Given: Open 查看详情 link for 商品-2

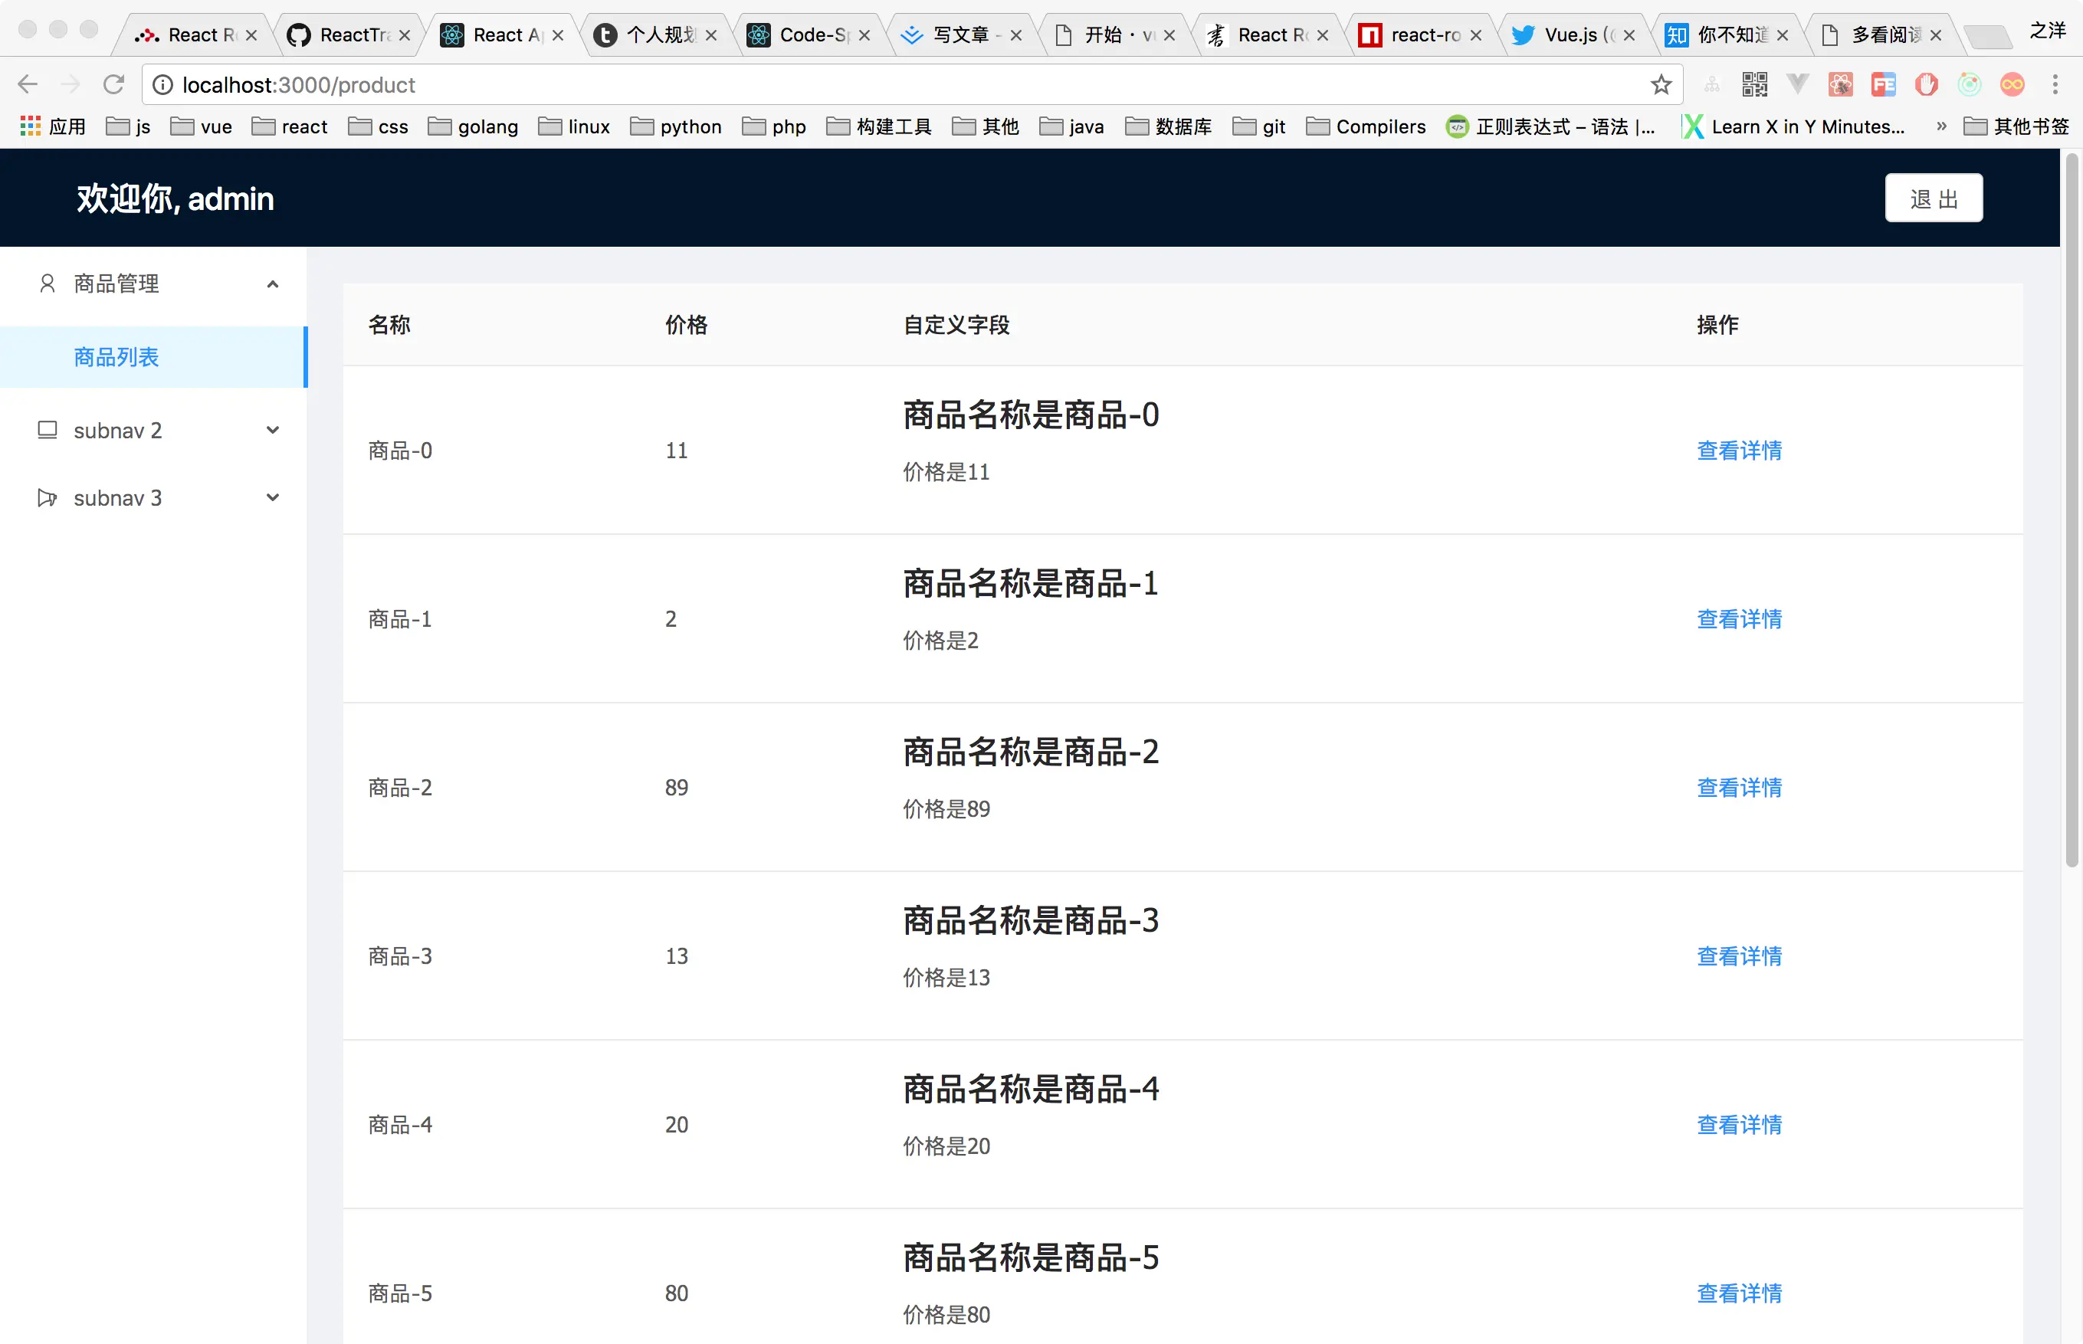Looking at the screenshot, I should coord(1738,787).
